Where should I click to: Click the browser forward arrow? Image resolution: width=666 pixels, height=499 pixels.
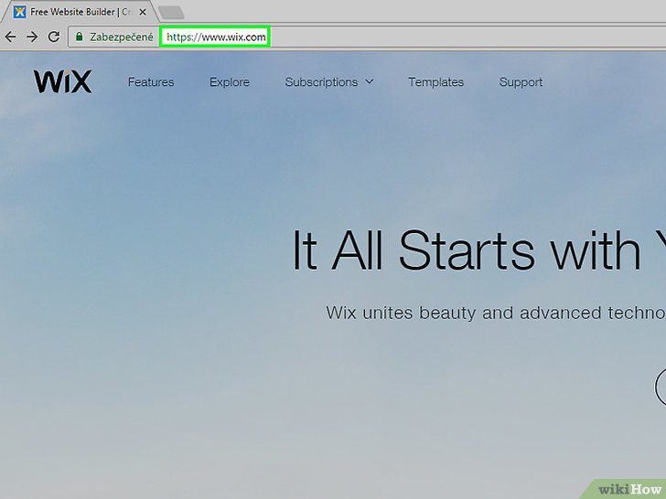(x=32, y=37)
